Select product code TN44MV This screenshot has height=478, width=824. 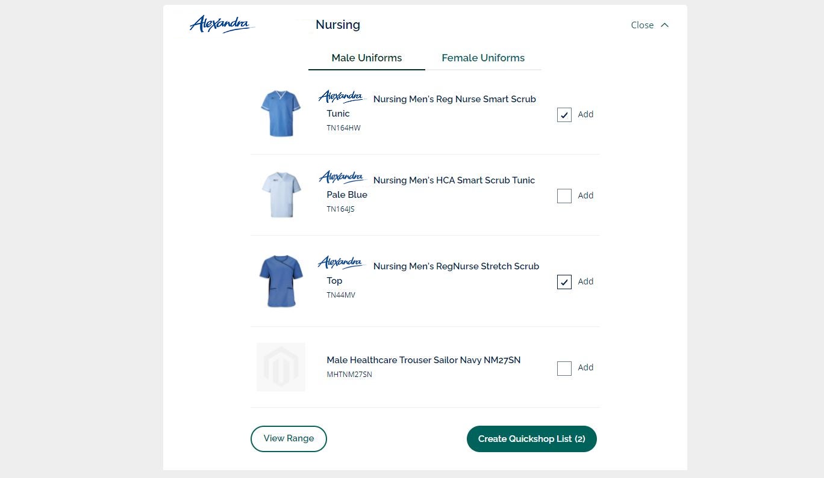(341, 295)
